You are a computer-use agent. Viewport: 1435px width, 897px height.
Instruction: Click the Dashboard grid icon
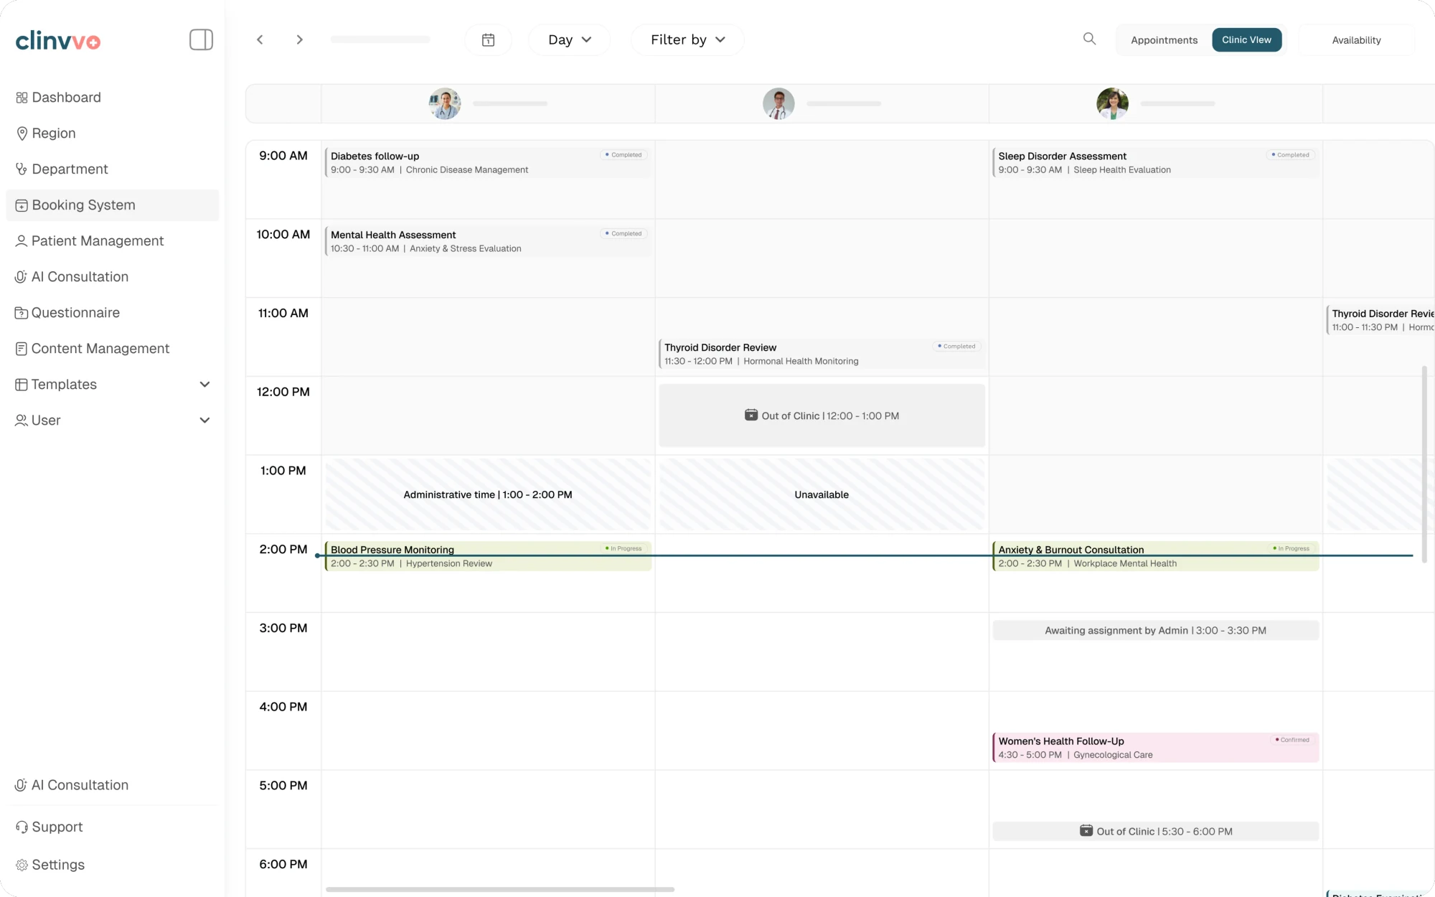tap(22, 98)
